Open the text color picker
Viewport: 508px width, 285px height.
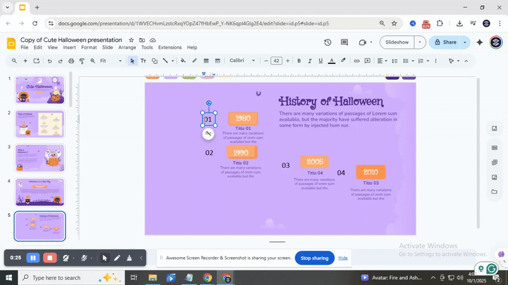click(x=331, y=61)
